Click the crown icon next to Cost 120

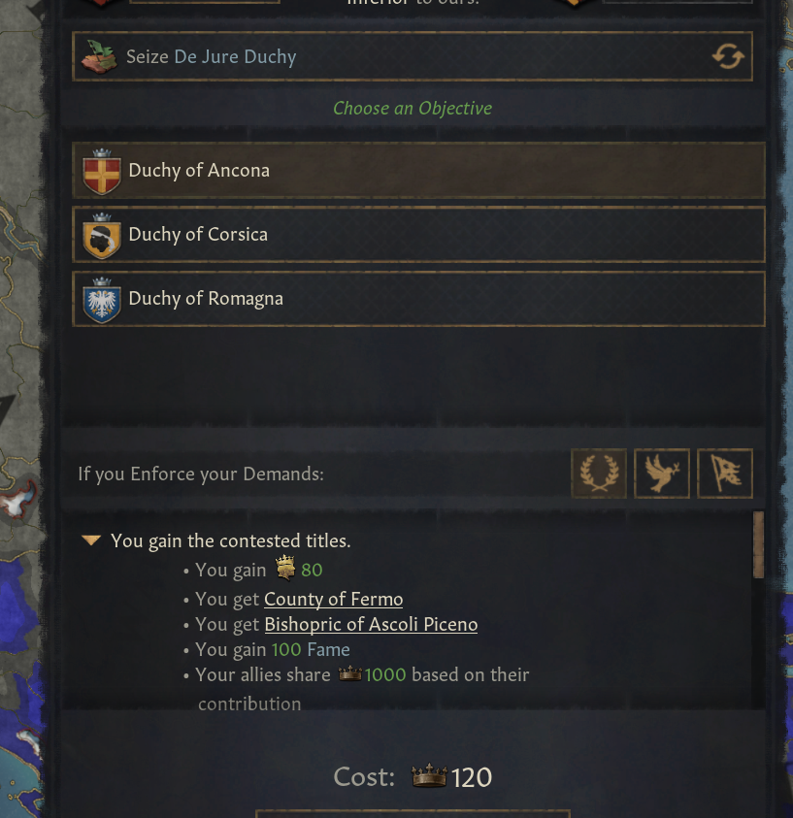point(428,776)
